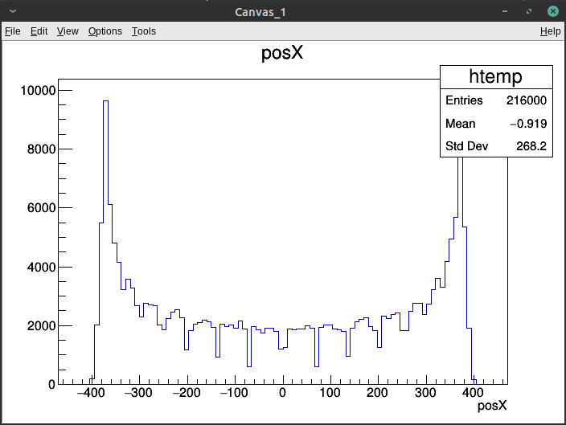Image resolution: width=566 pixels, height=425 pixels.
Task: Click the posX x-axis title
Action: 492,406
